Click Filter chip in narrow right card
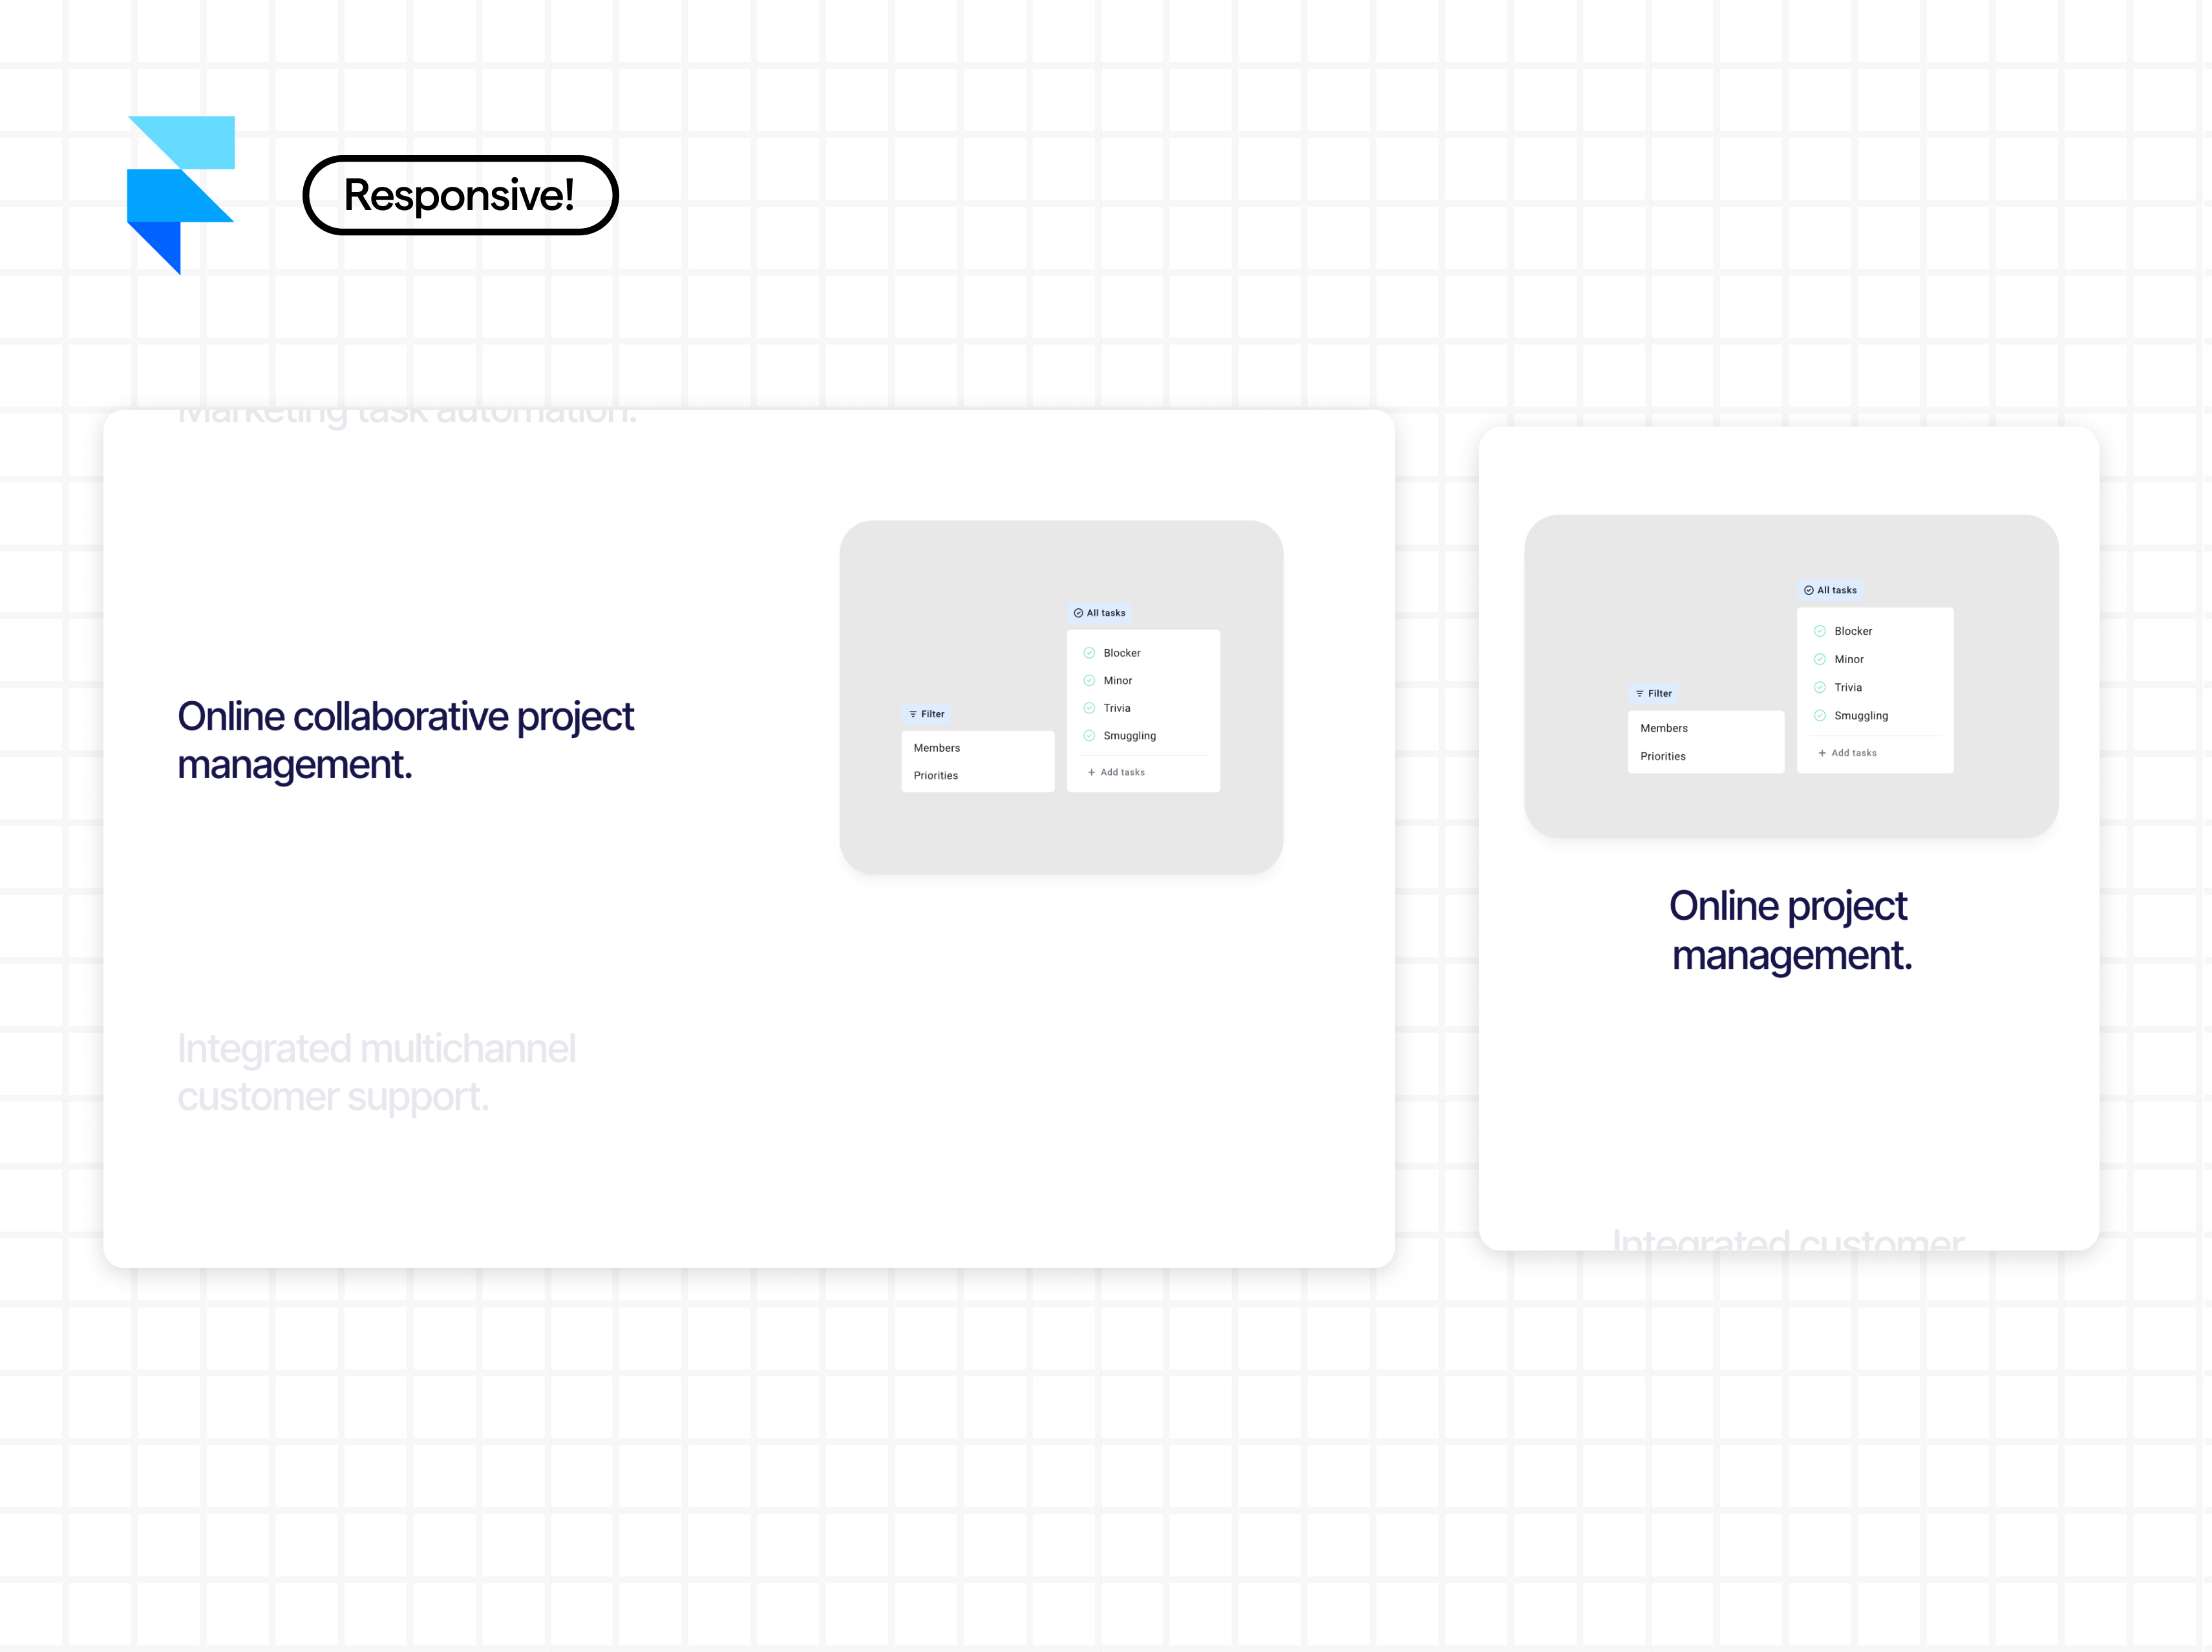Screen dimensions: 2212x1652 point(1653,693)
